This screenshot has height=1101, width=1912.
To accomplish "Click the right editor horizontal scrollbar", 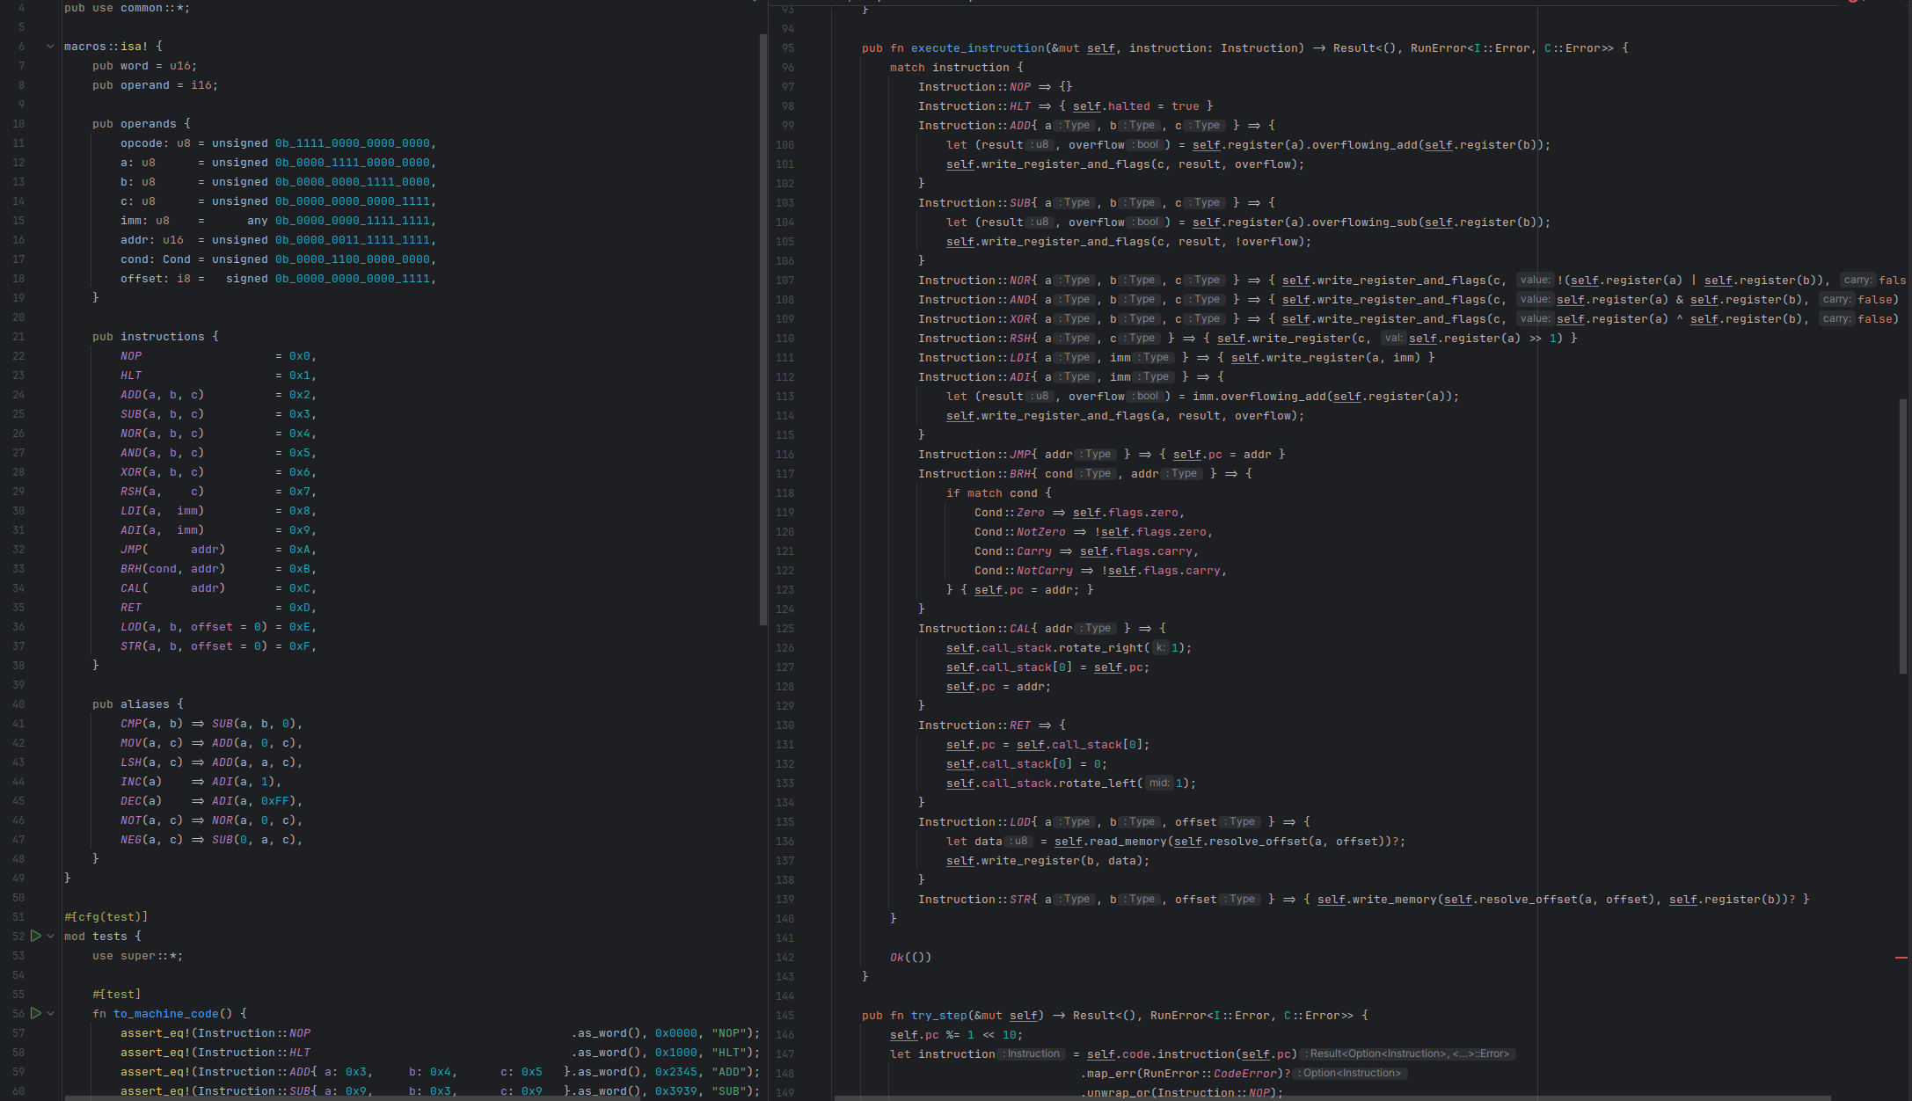I will [x=1332, y=1097].
